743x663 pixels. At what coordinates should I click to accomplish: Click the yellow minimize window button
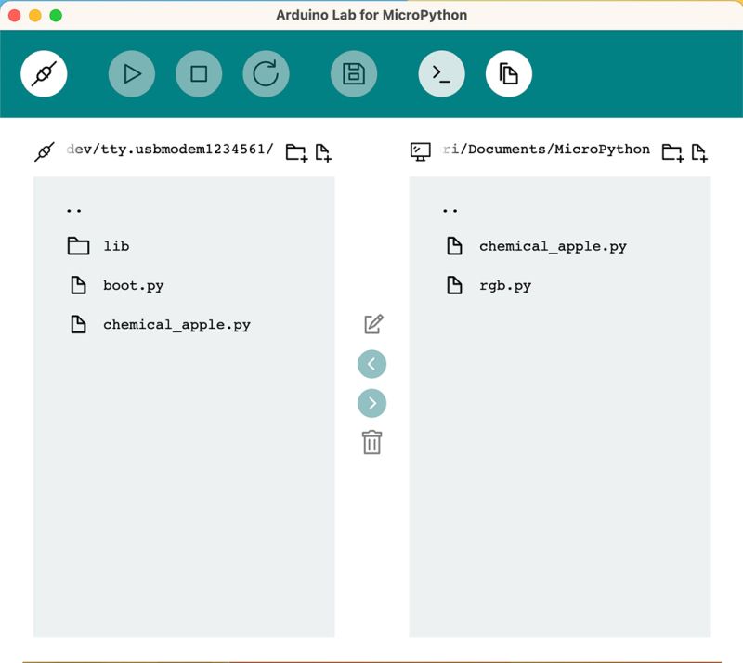(35, 16)
